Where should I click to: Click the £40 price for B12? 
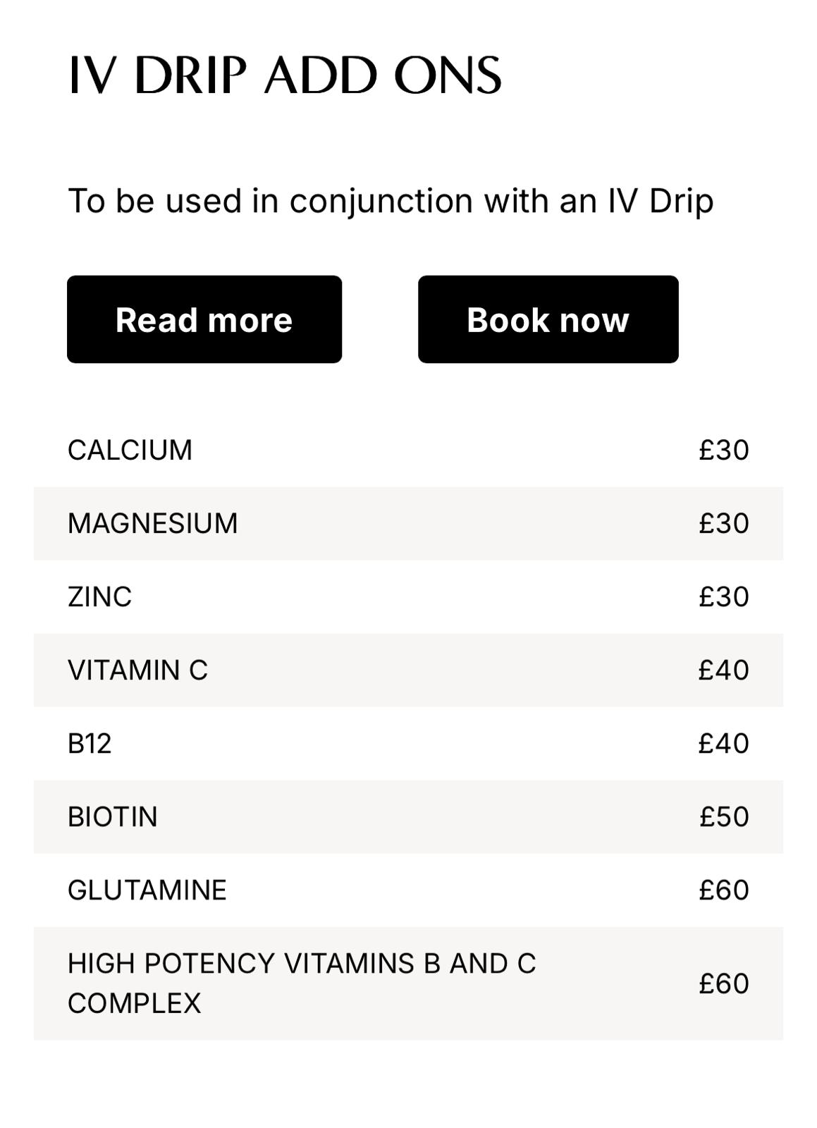(724, 743)
